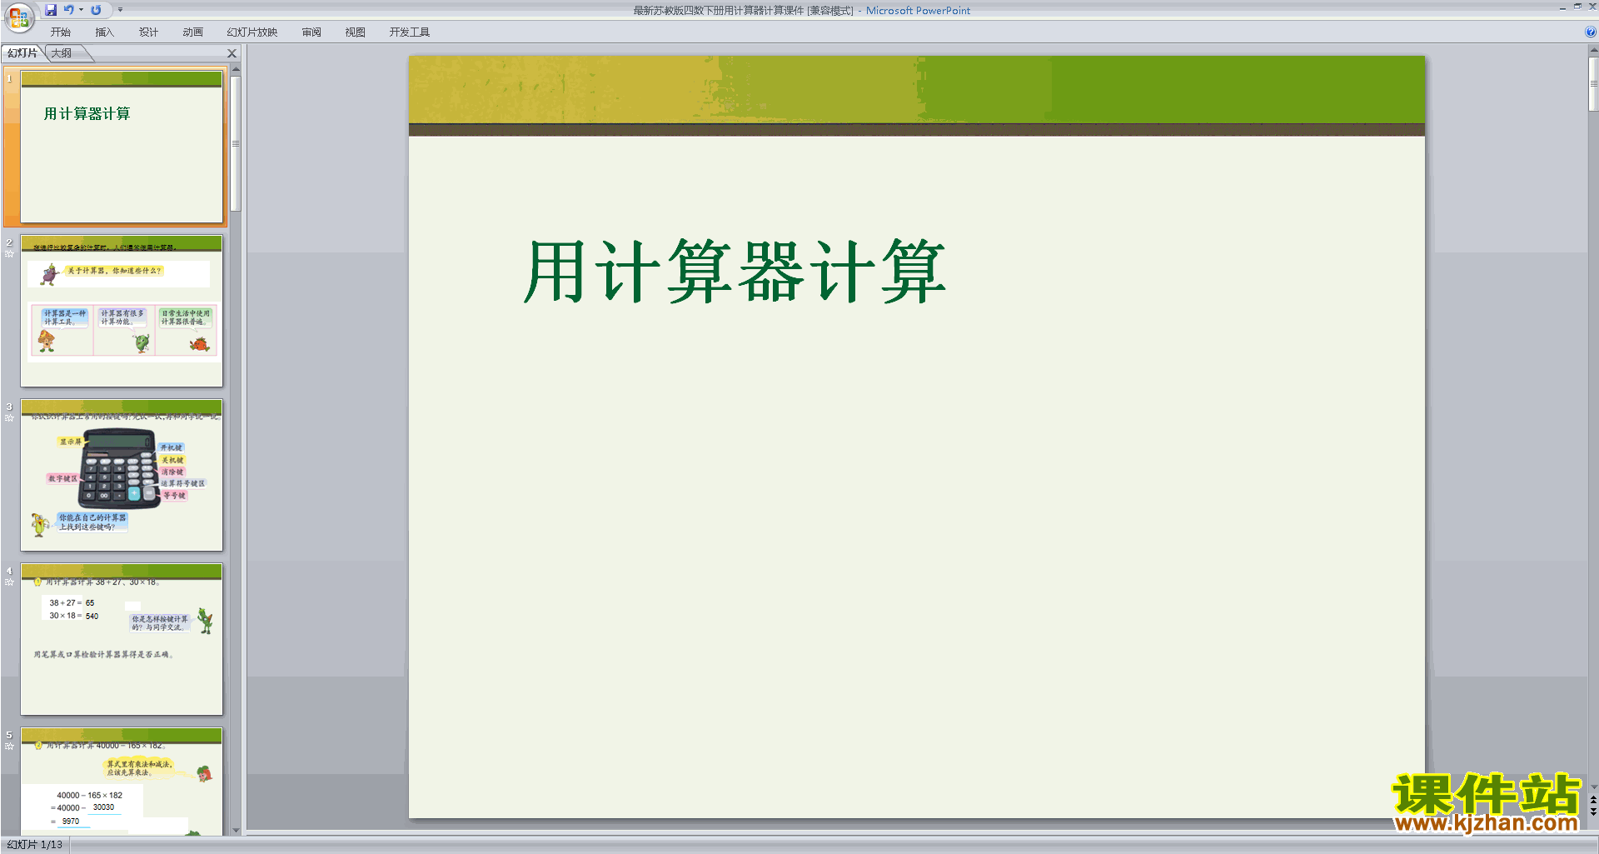Open the 开始 ribbon tab

[x=61, y=32]
